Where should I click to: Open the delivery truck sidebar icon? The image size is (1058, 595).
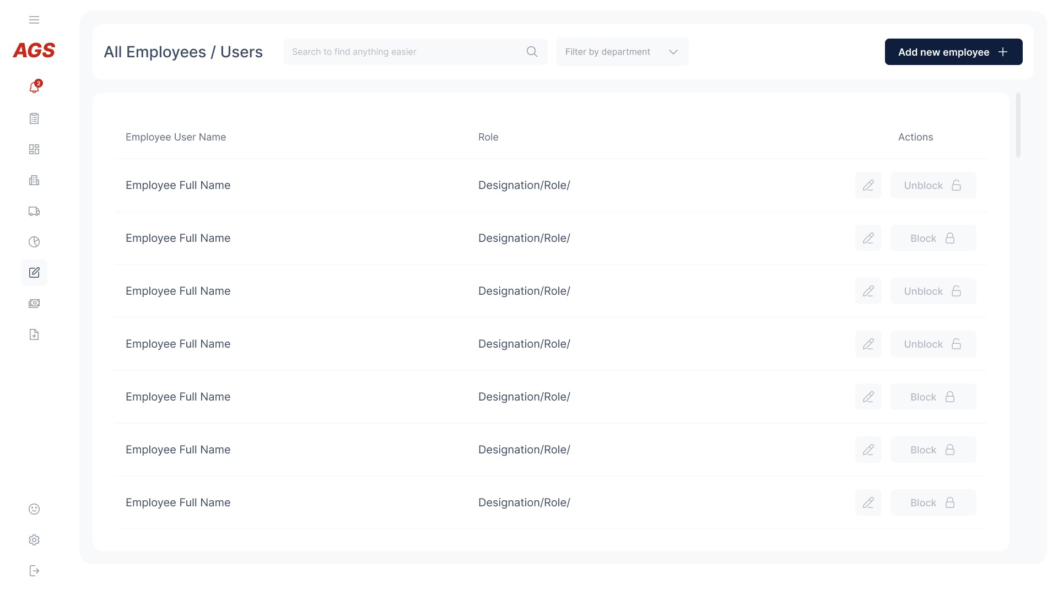click(34, 211)
